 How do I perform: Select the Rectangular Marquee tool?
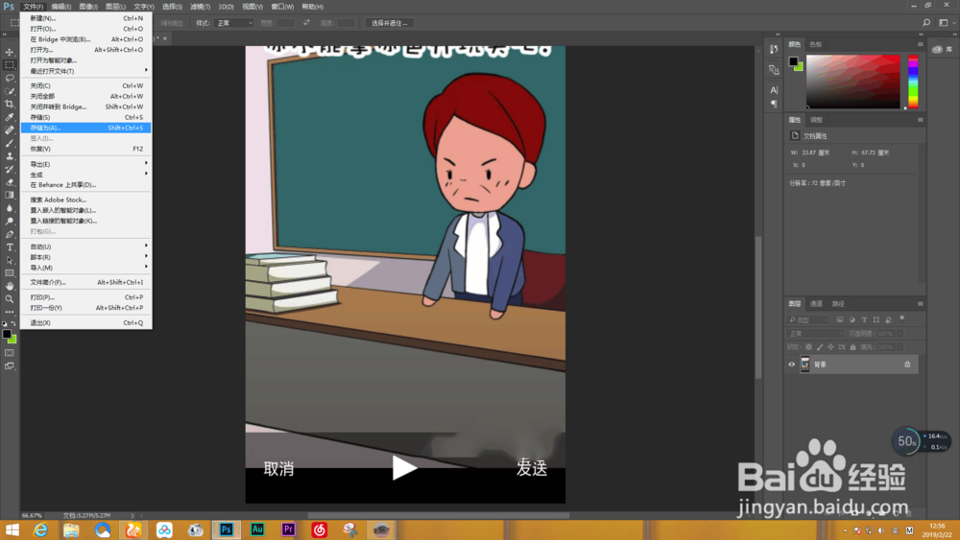tap(10, 65)
